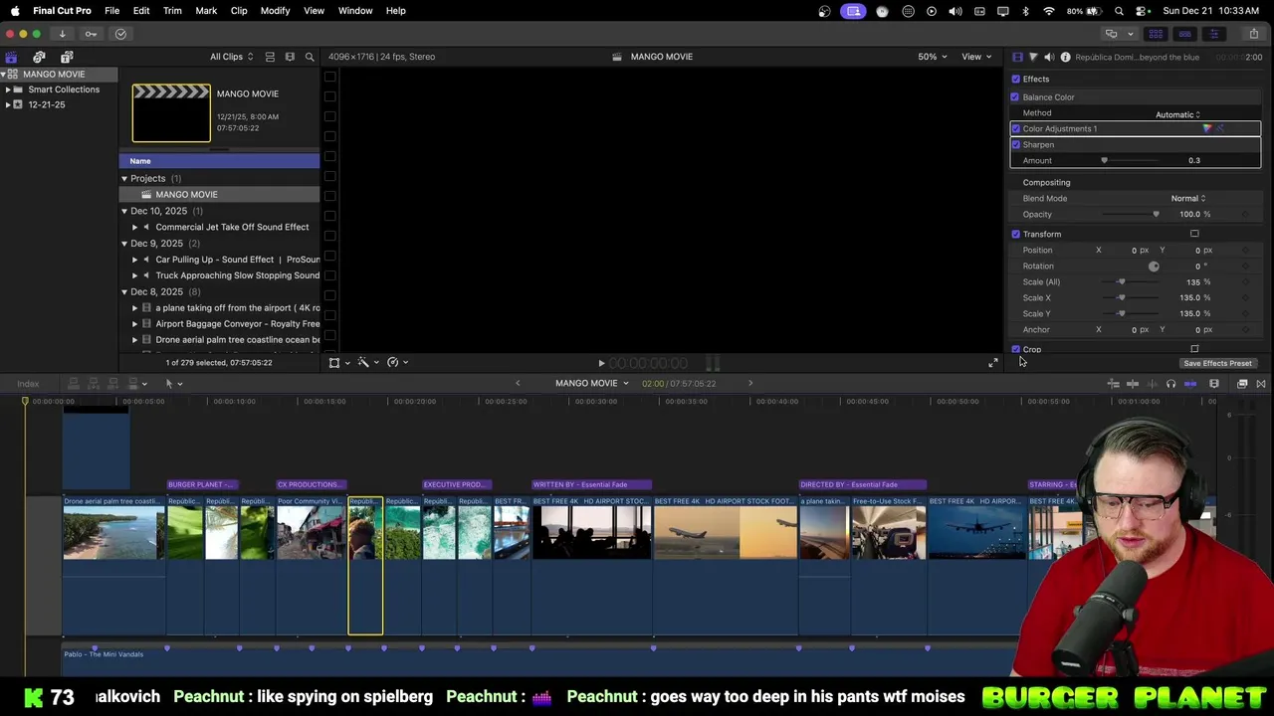1274x716 pixels.
Task: Open Blend Mode Normal dropdown
Action: [x=1187, y=198]
